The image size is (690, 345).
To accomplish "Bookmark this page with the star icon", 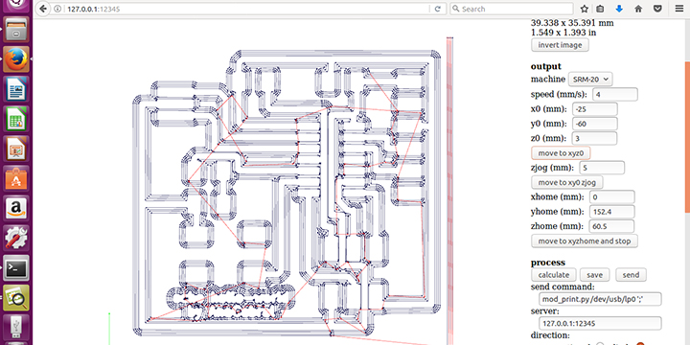I will [584, 9].
